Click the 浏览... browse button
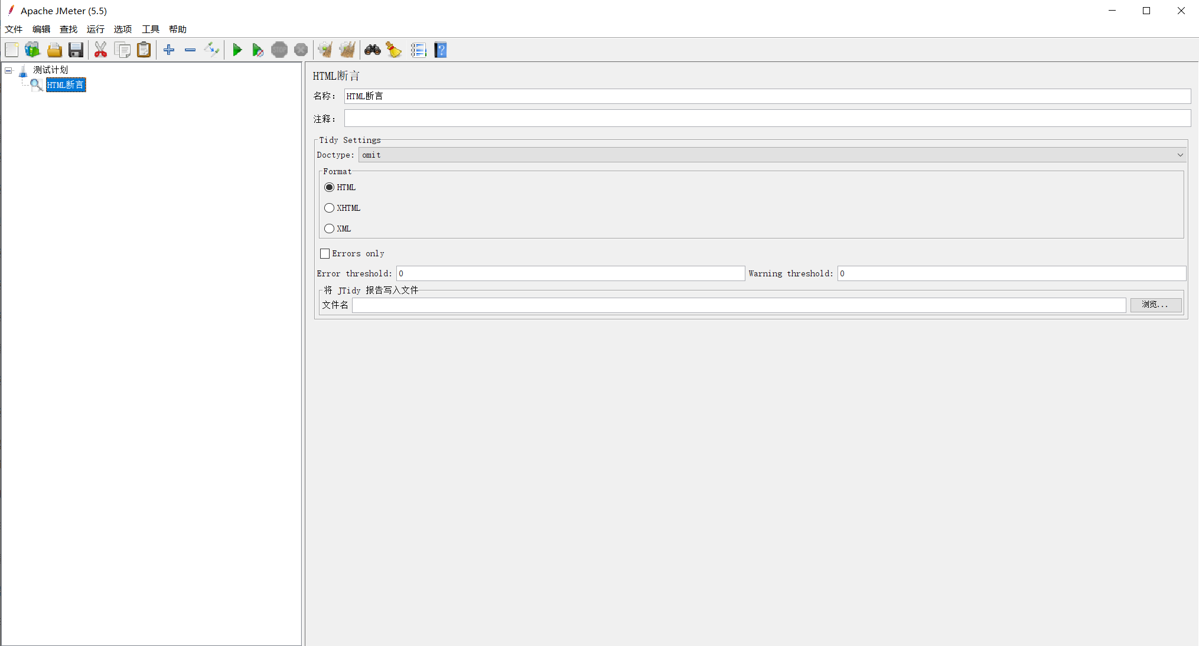Screen dimensions: 1199x646 point(1156,305)
